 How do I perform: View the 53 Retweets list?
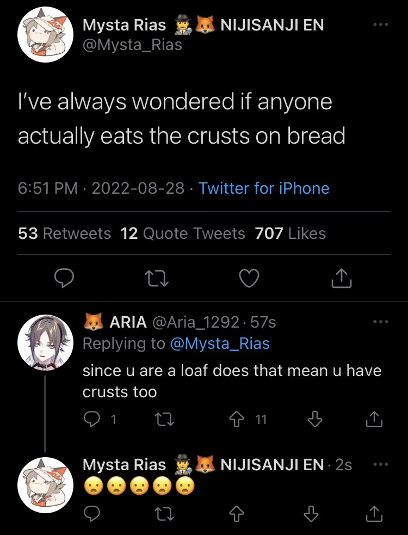65,233
